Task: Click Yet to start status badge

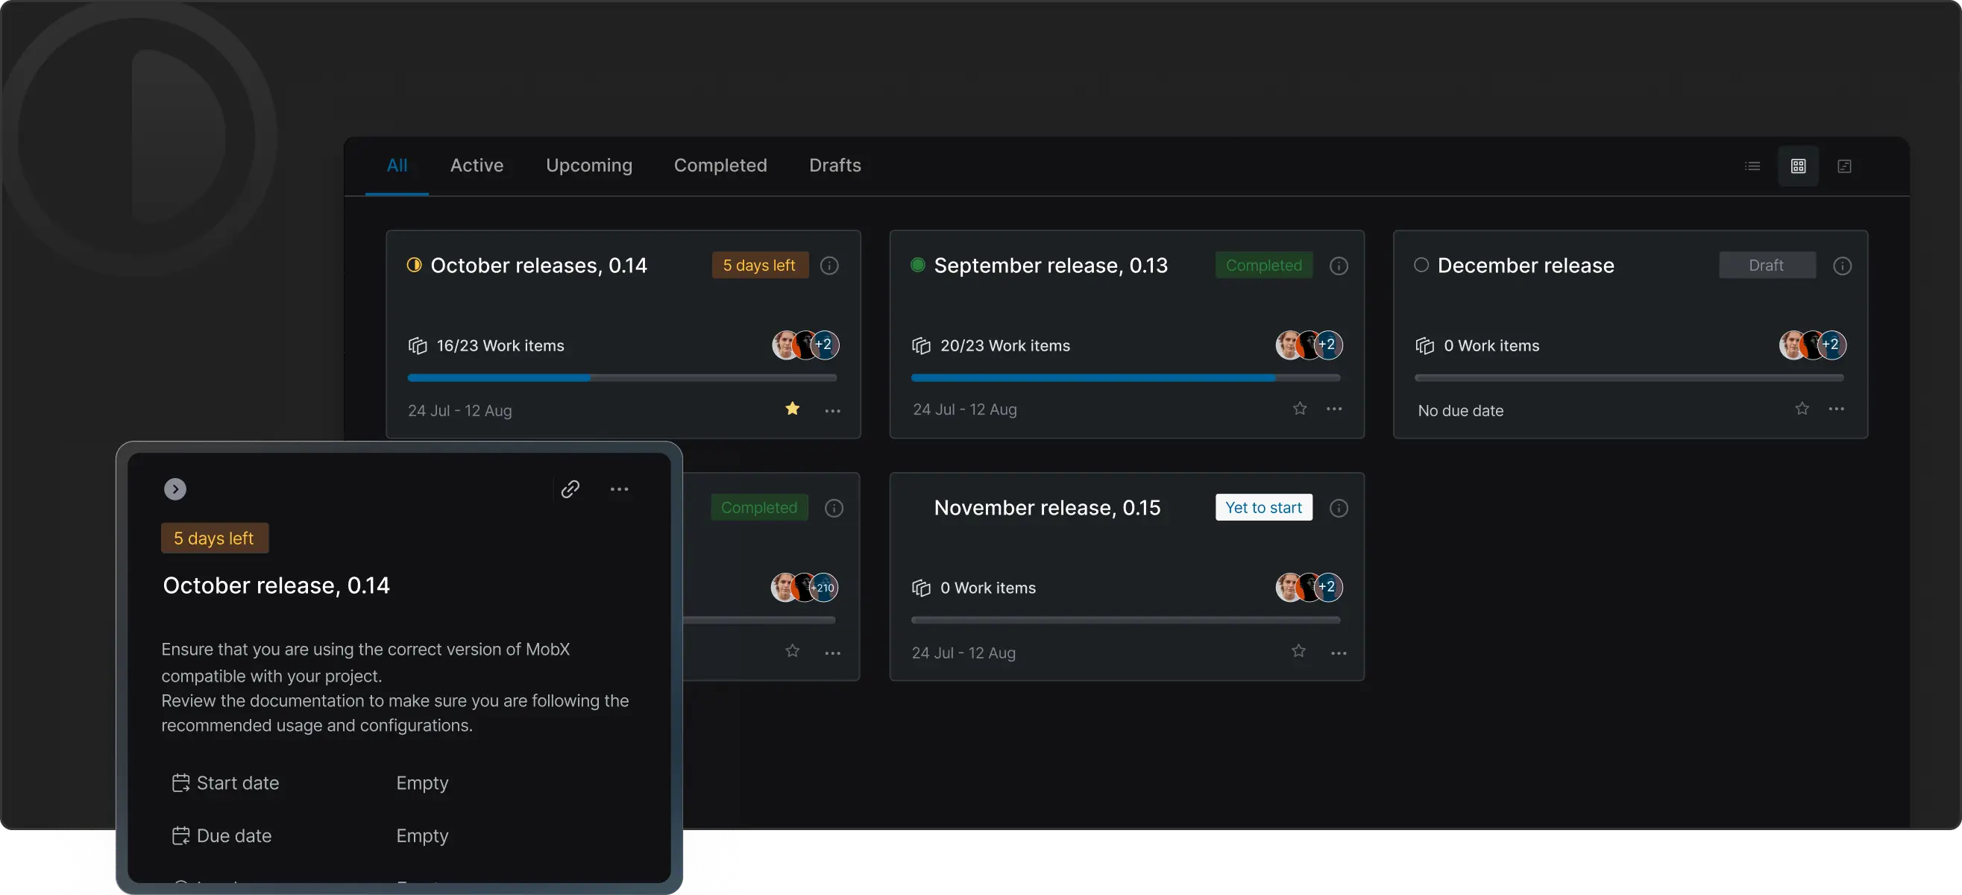Action: pos(1263,507)
